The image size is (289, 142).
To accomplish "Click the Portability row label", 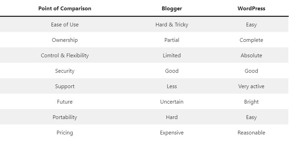I will [x=65, y=117].
